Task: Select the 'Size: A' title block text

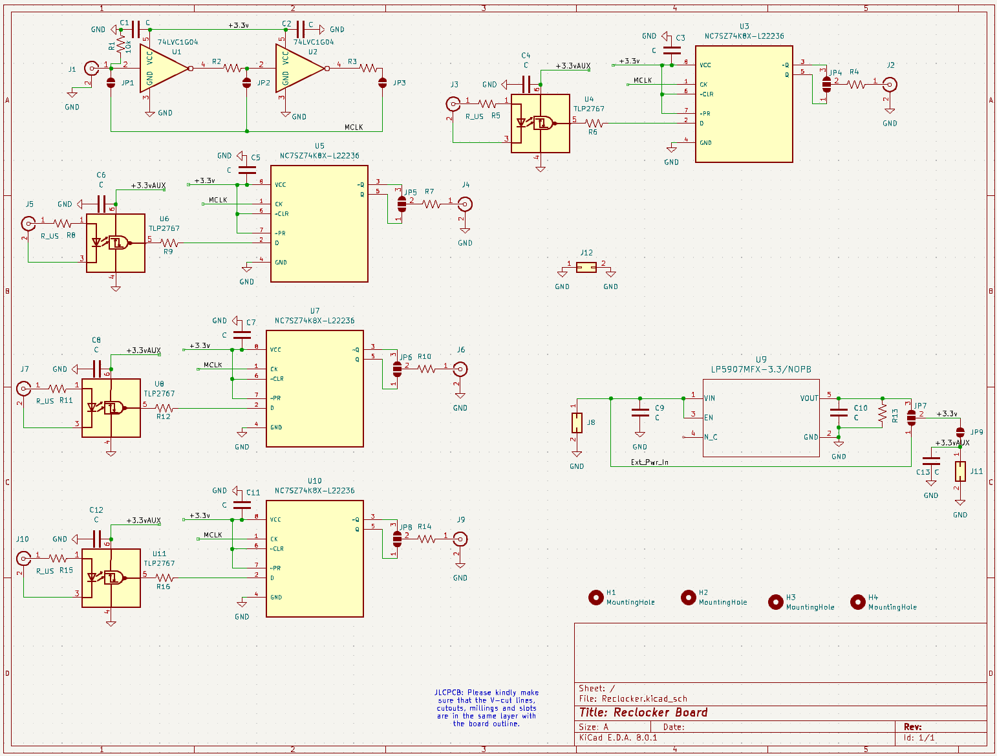Action: tap(594, 727)
